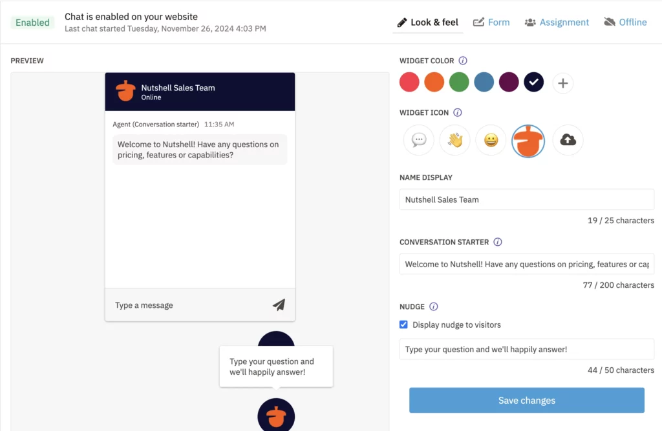Choose the red widget color swatch

point(410,83)
